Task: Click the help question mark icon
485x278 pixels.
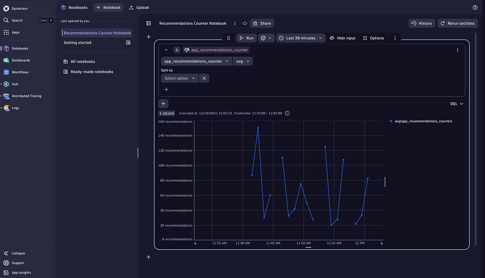Action: click(475, 7)
